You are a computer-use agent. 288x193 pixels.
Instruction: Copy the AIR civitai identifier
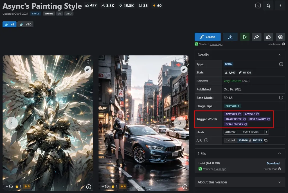click(x=266, y=140)
